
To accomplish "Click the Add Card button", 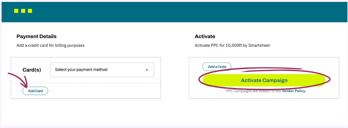I will tap(35, 91).
